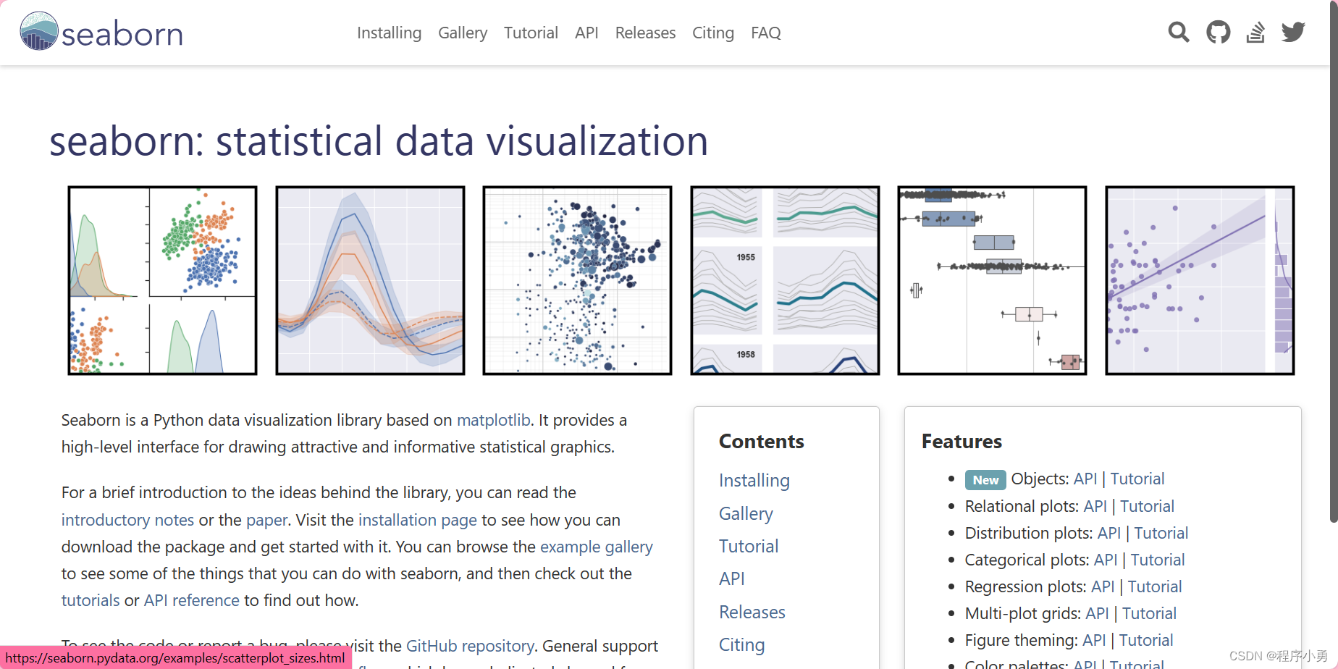Select Citing in Contents box
1338x669 pixels.
[742, 644]
